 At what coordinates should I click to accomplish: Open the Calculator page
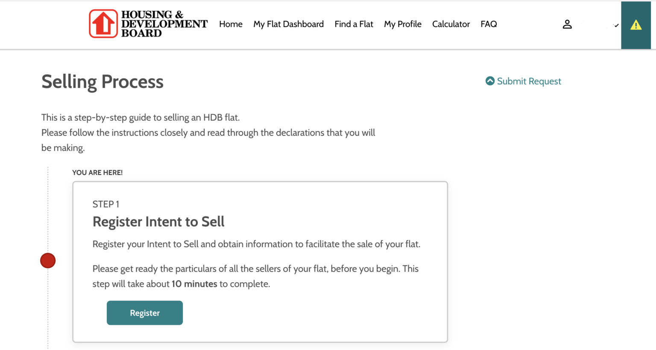[451, 24]
